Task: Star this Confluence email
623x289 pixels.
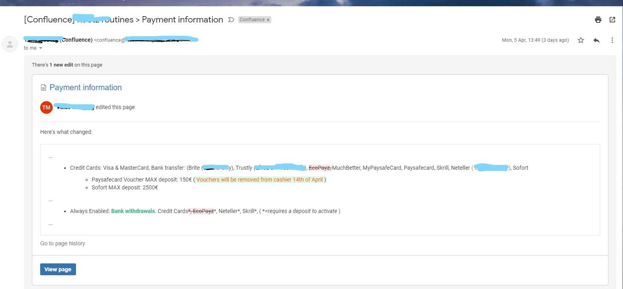Action: coord(581,40)
